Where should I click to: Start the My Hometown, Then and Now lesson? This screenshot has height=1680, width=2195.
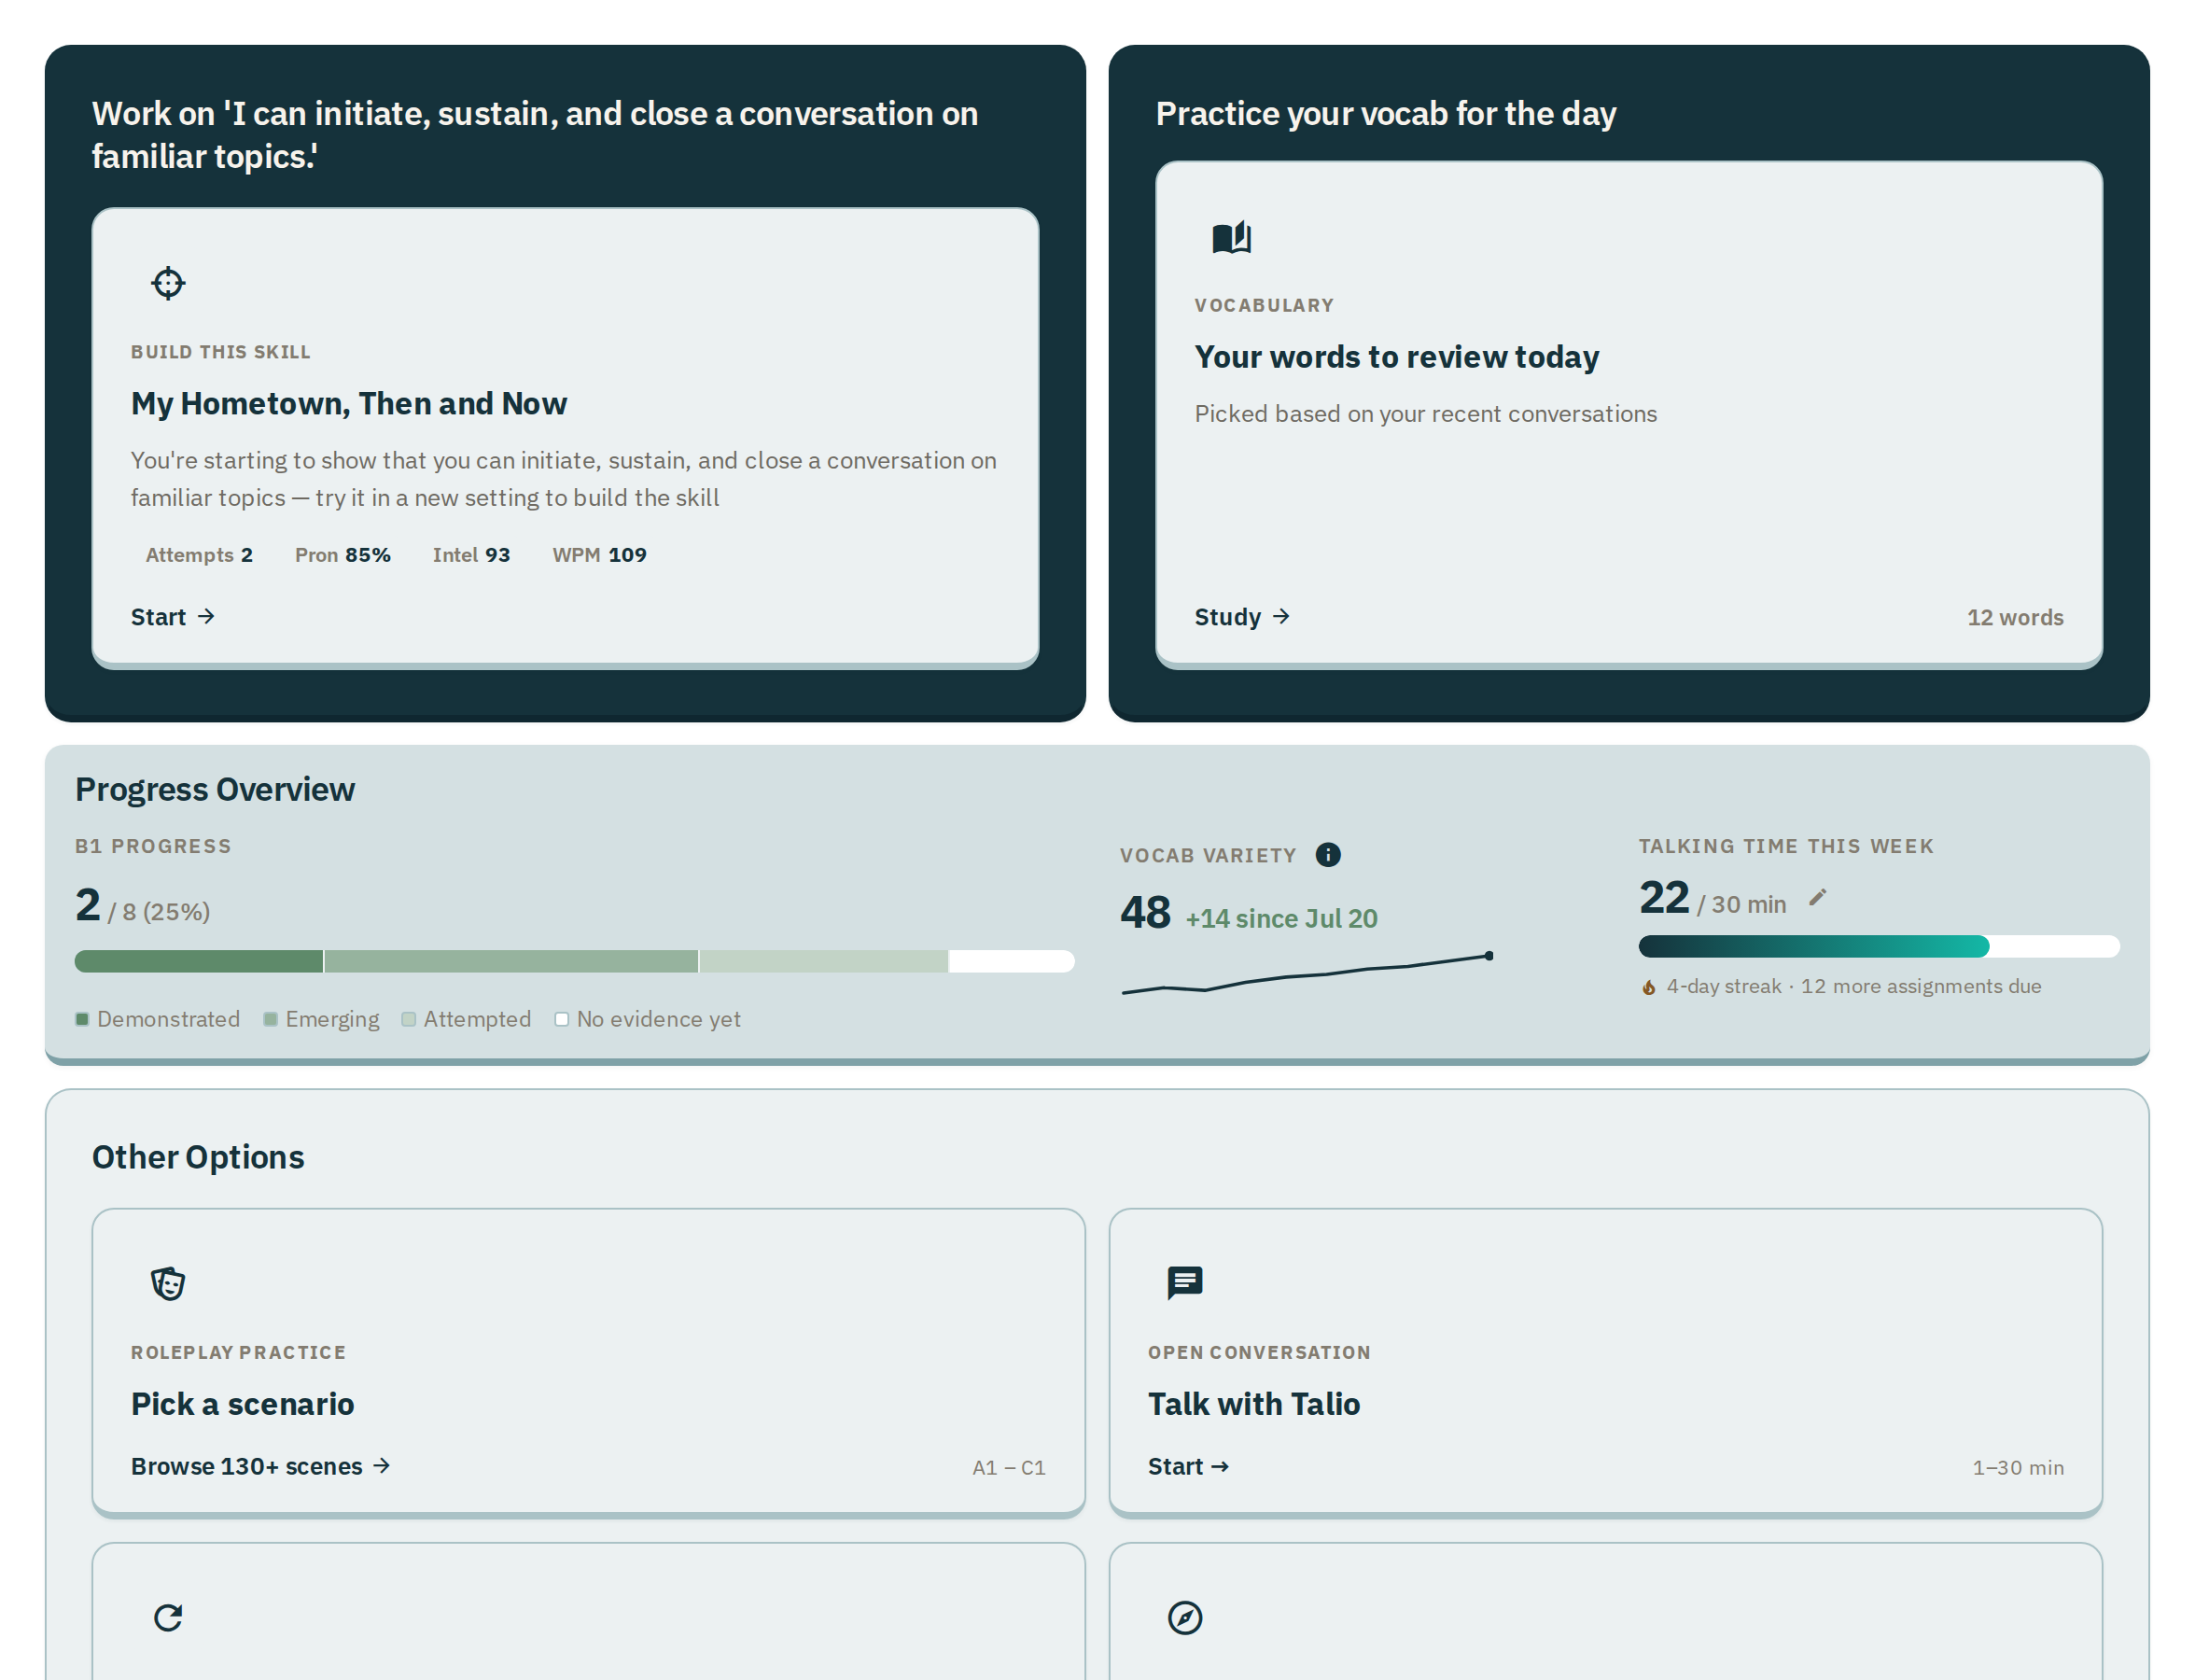point(173,617)
